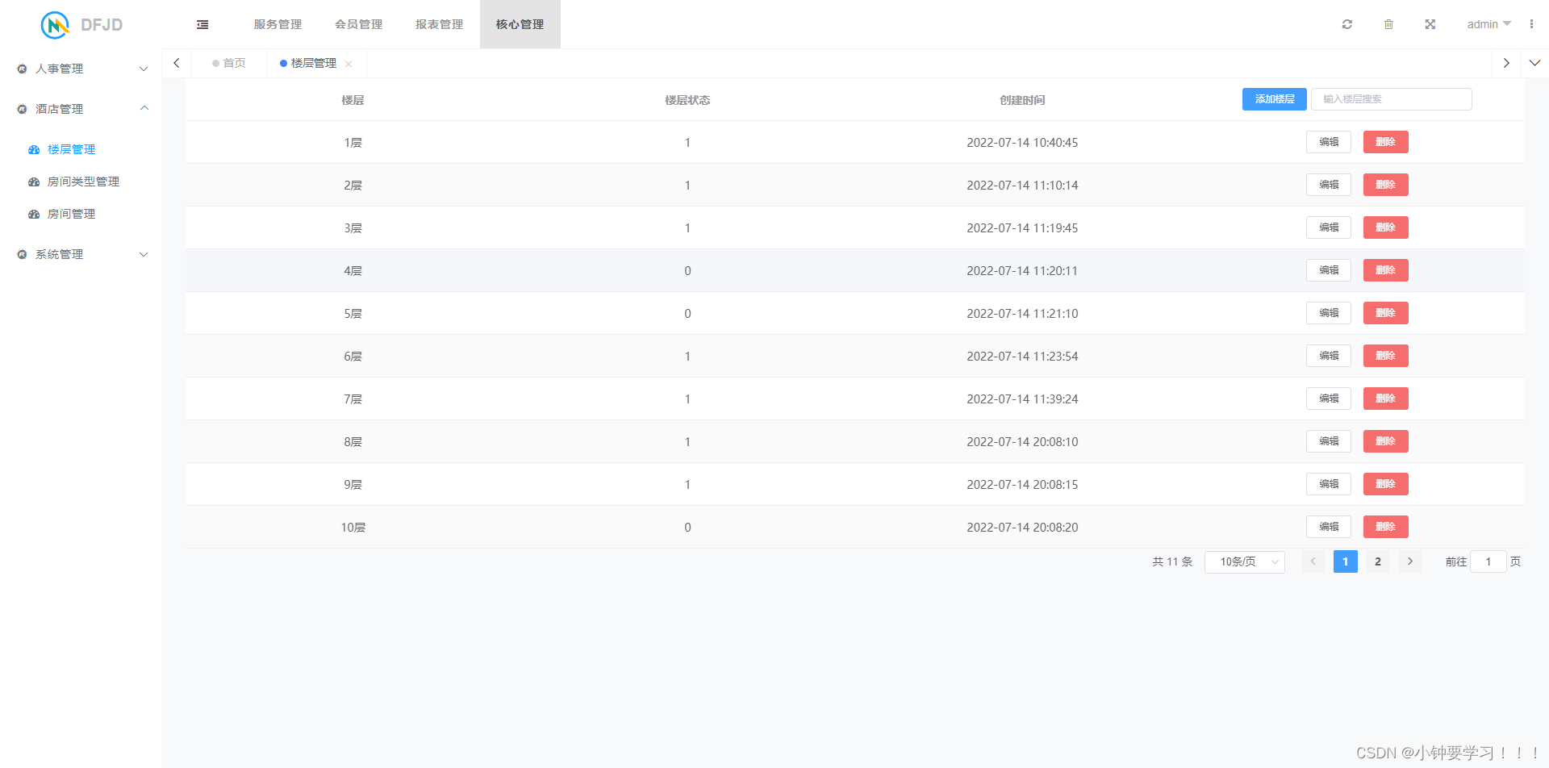
Task: Edit the 5层 row
Action: (x=1328, y=313)
